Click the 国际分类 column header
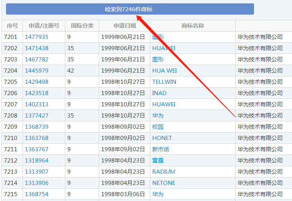Viewport: 292px width, 201px height. 82,25
